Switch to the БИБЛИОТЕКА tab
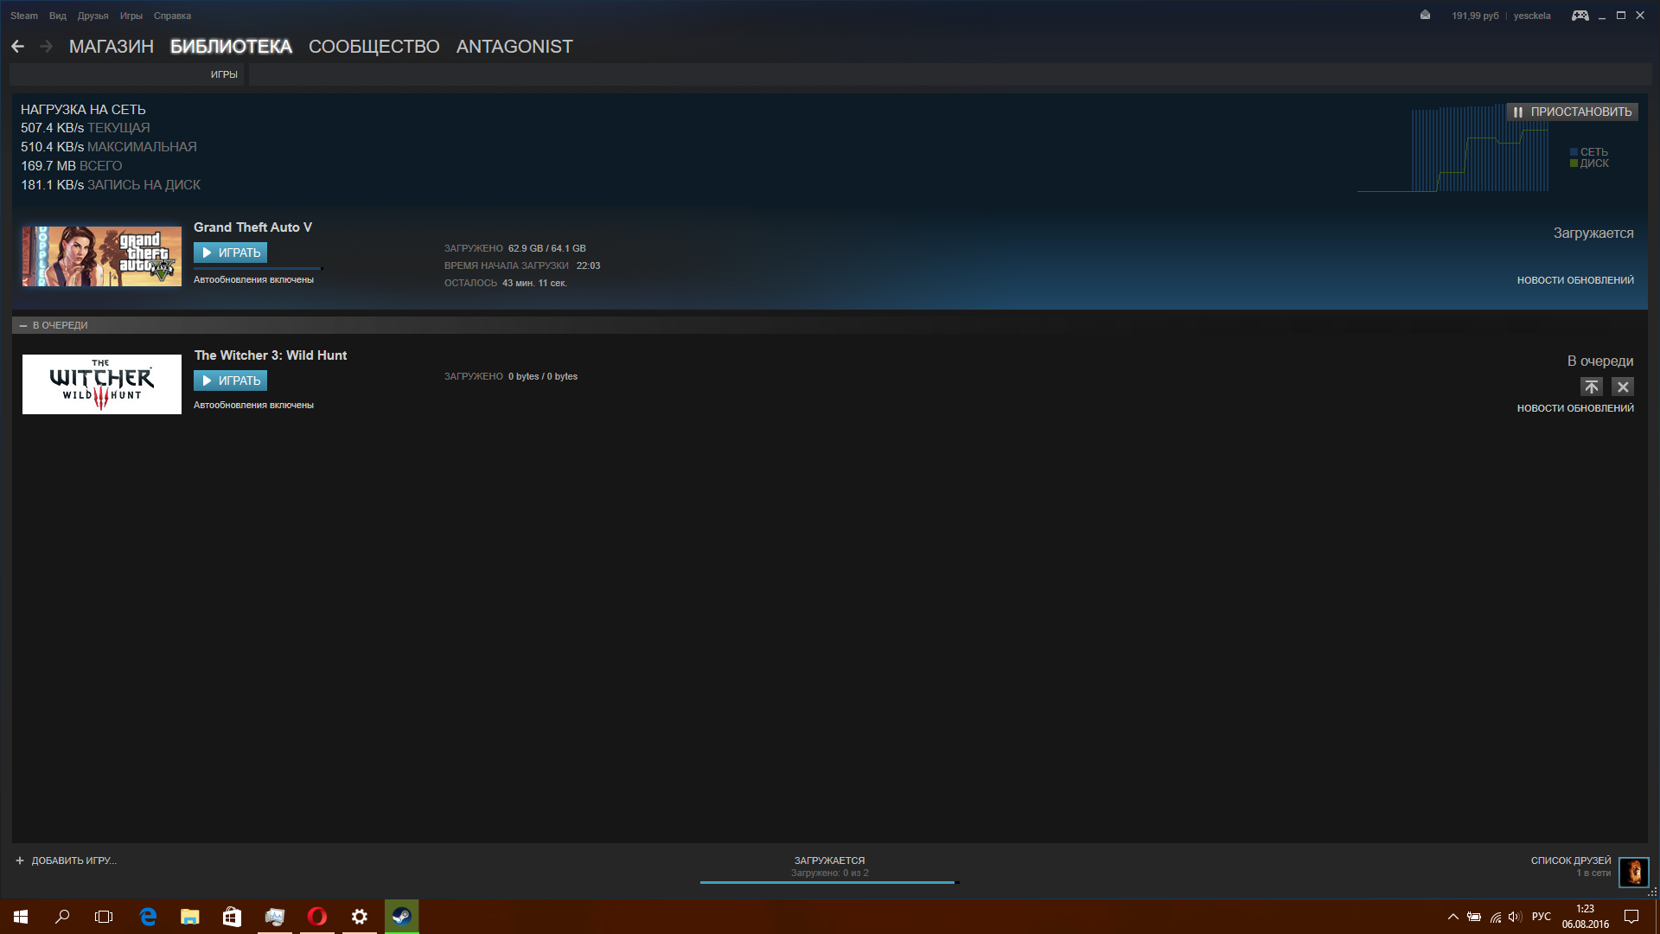Screen dimensions: 1660x934 pyautogui.click(x=231, y=47)
